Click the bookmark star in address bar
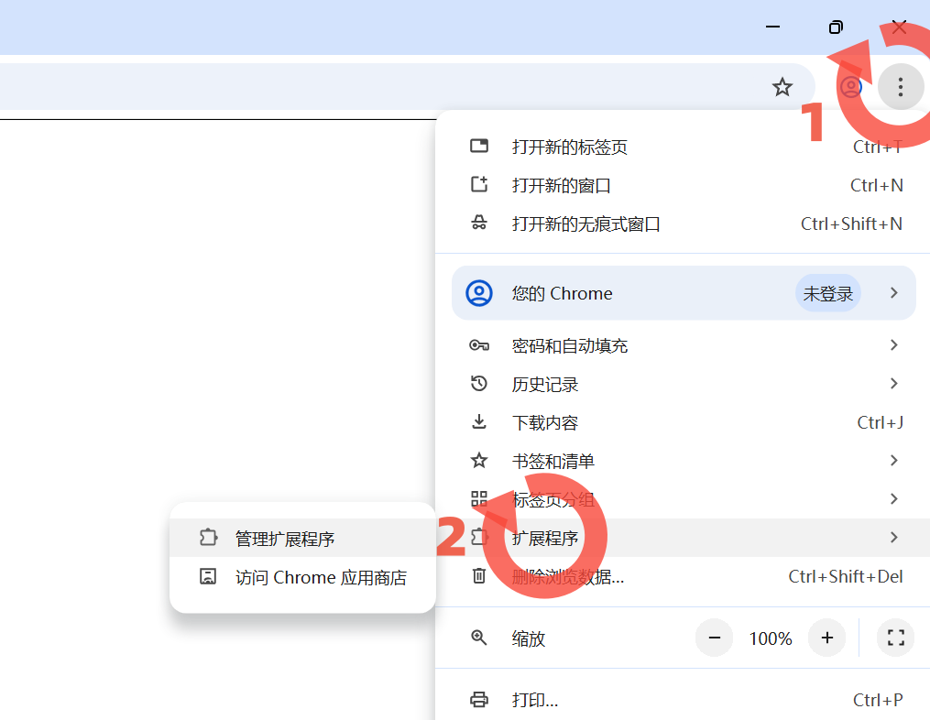This screenshot has height=720, width=930. pyautogui.click(x=782, y=87)
